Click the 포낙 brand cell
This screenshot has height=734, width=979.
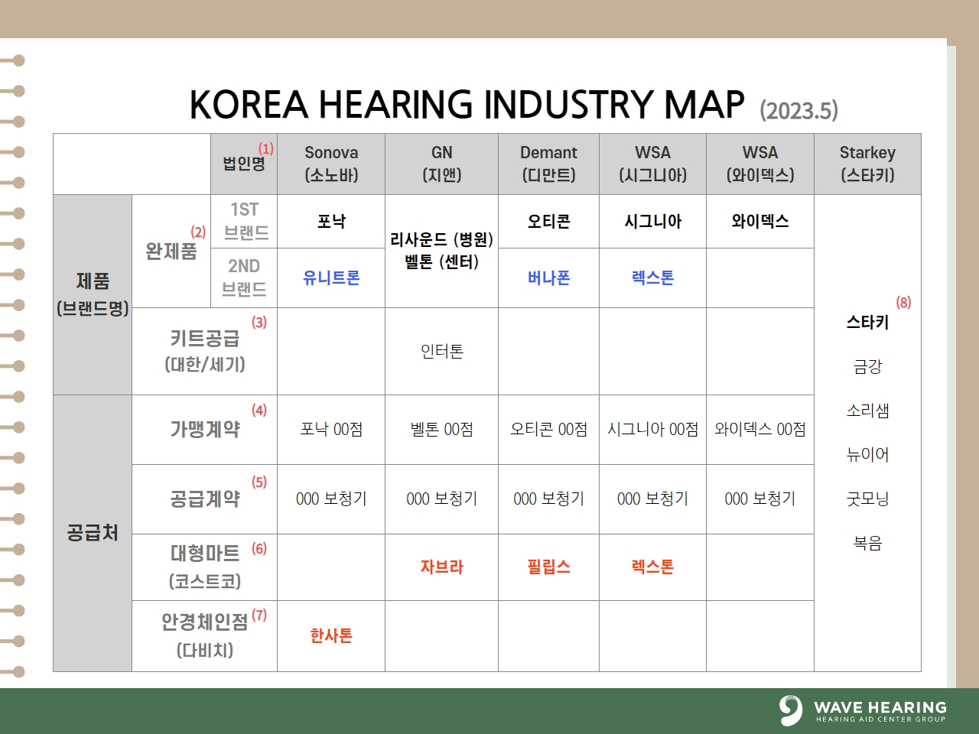coord(331,221)
